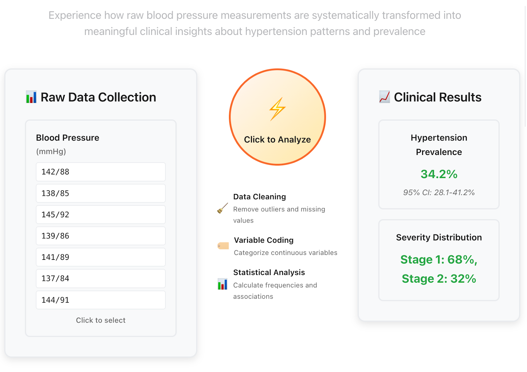The width and height of the screenshot is (527, 372).
Task: Click the chart icon next to Statistical Analysis
Action: [x=223, y=284]
